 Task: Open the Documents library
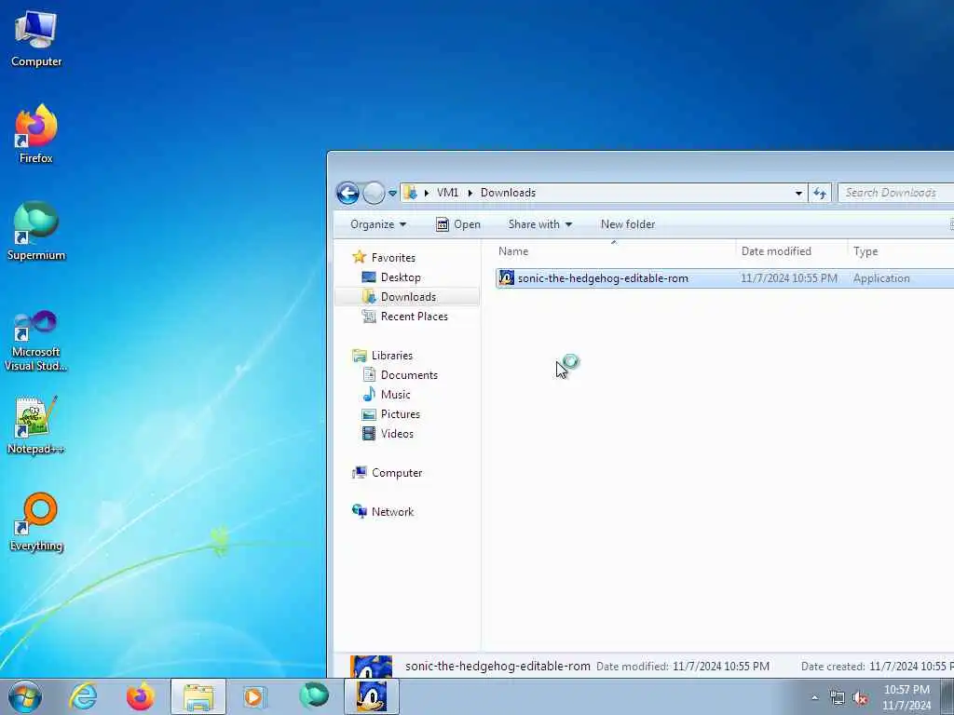point(409,375)
